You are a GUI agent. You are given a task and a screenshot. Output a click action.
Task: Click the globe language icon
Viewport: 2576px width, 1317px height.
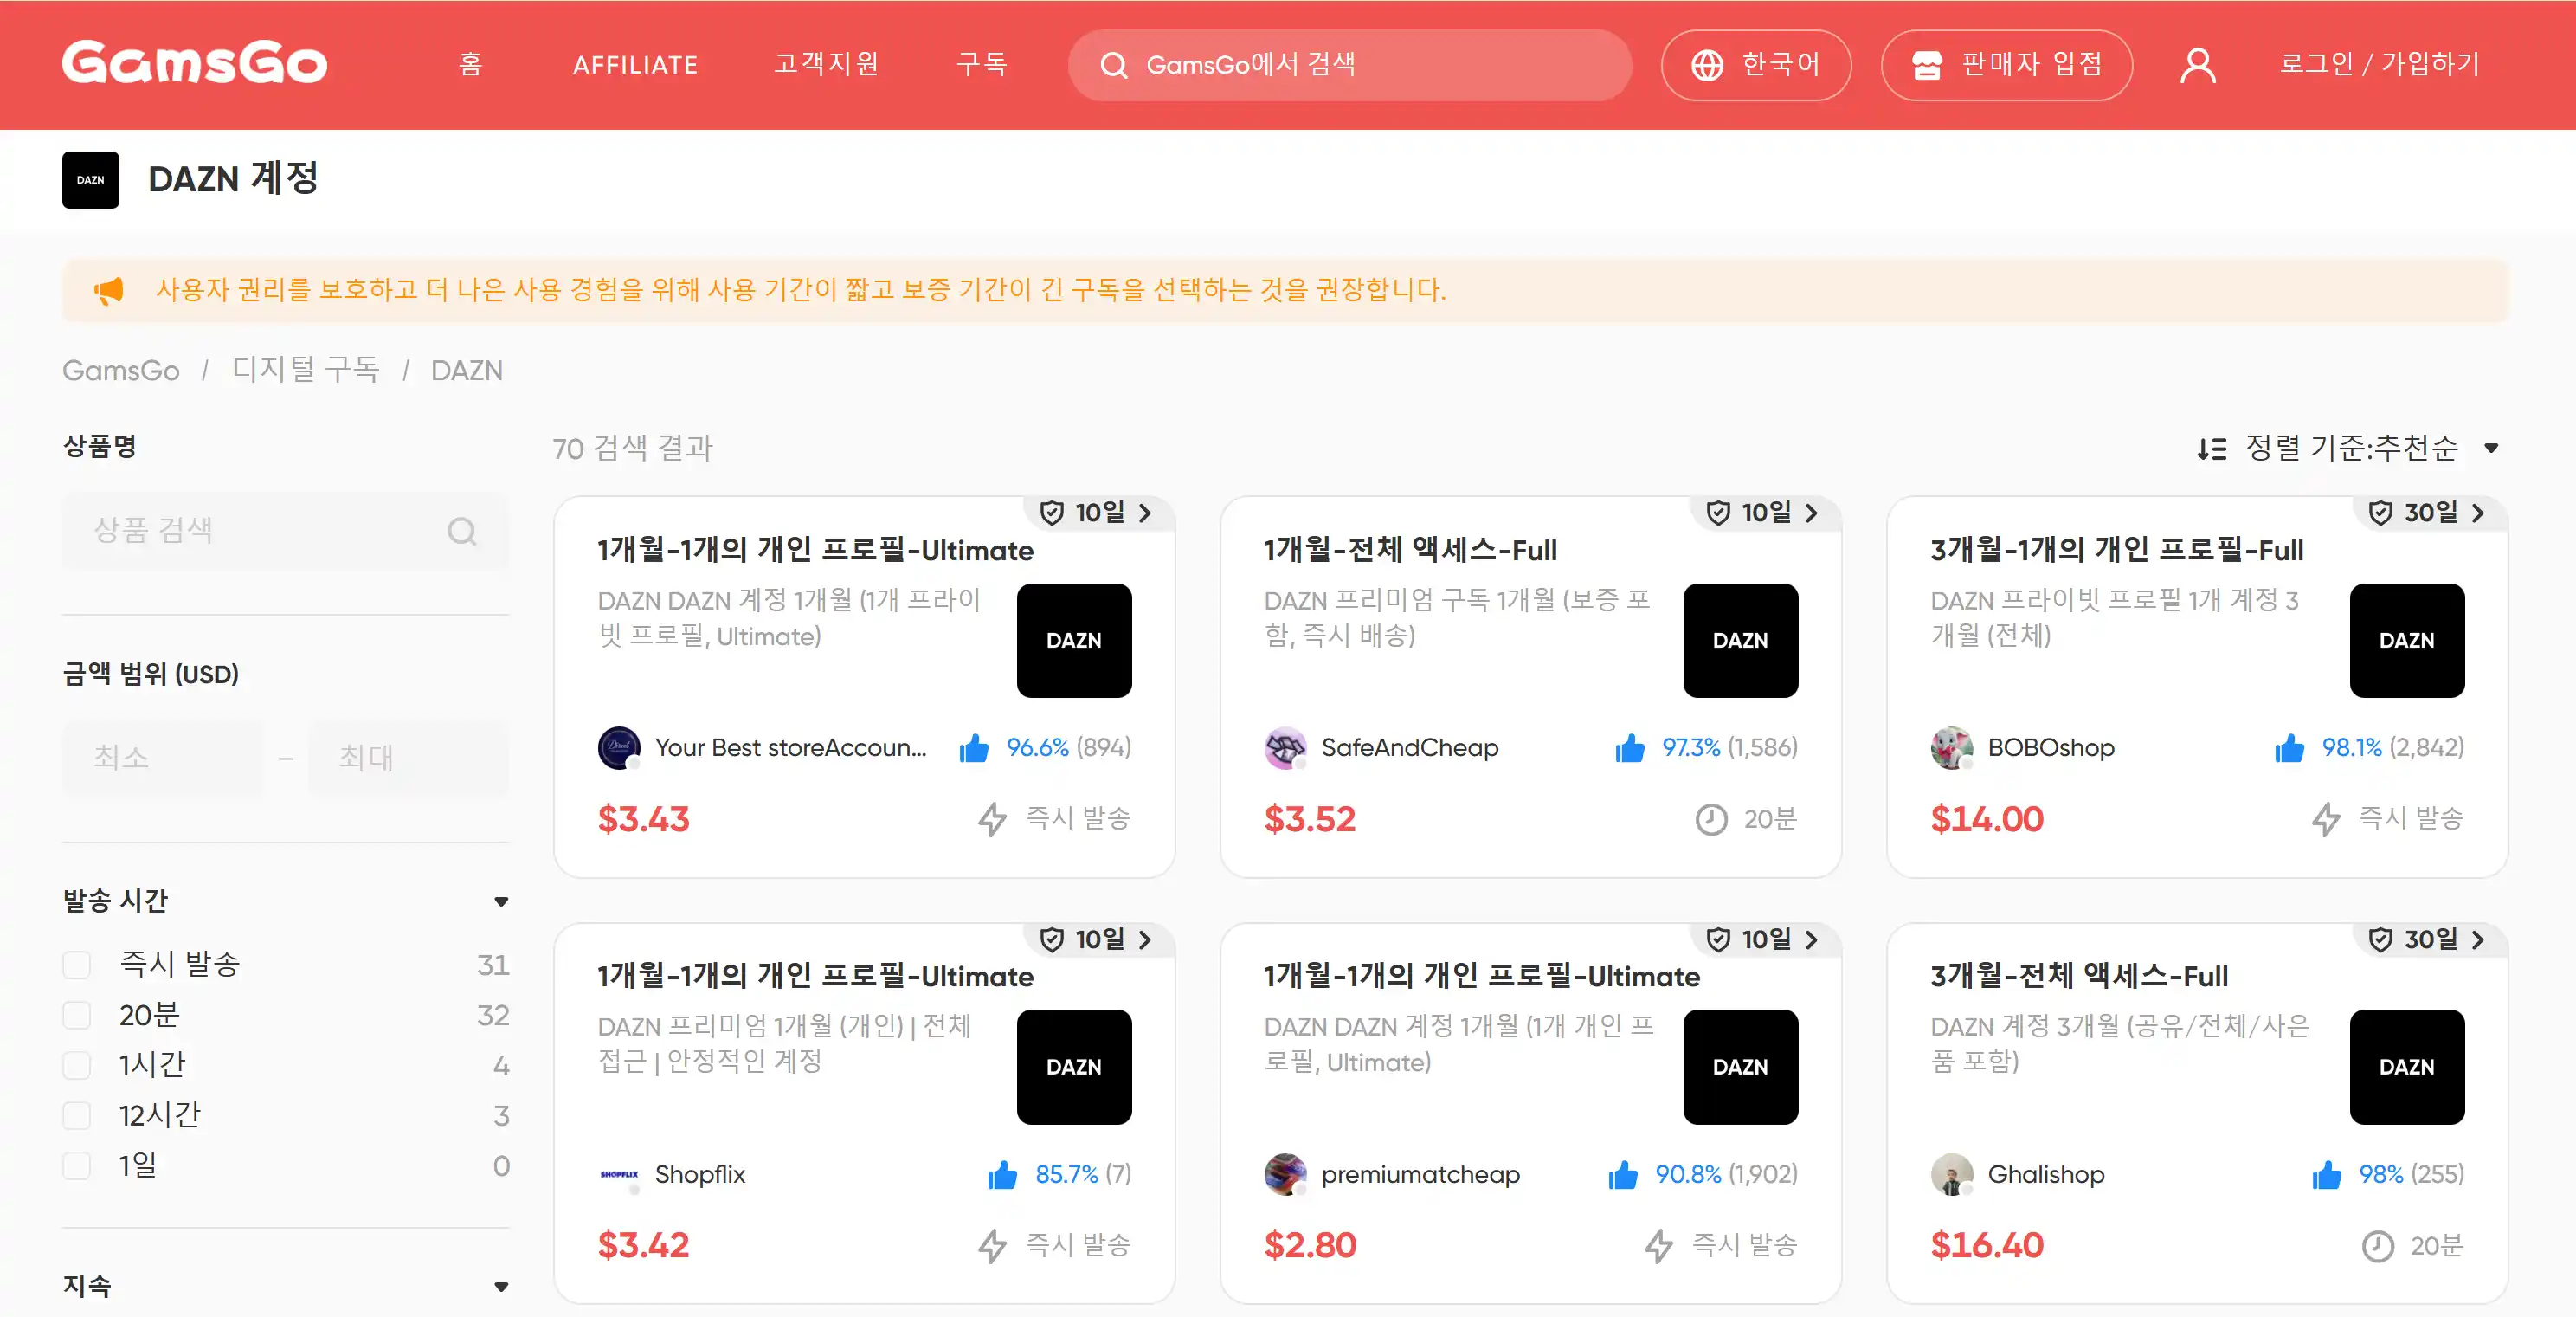tap(1706, 65)
